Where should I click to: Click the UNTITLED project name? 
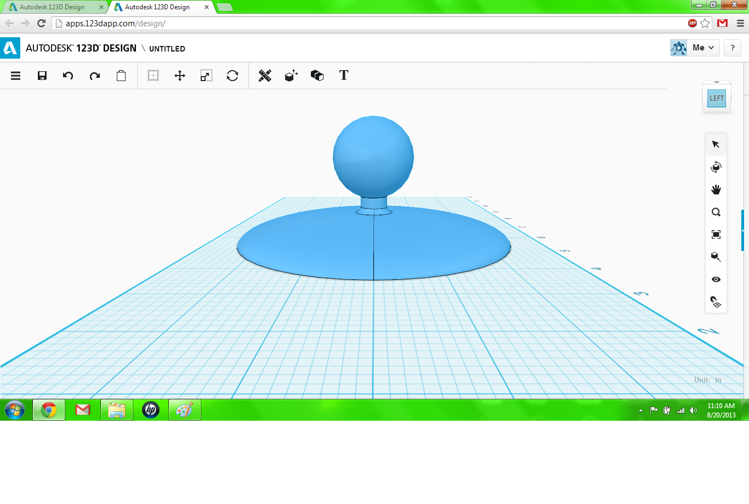pos(167,49)
